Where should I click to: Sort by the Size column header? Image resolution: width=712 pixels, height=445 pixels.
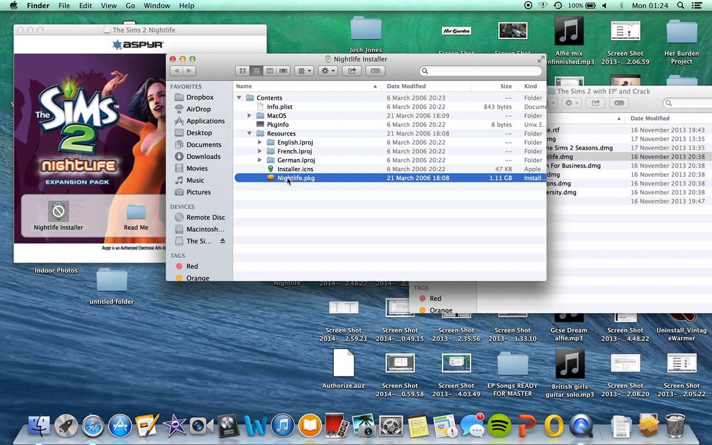coord(493,87)
